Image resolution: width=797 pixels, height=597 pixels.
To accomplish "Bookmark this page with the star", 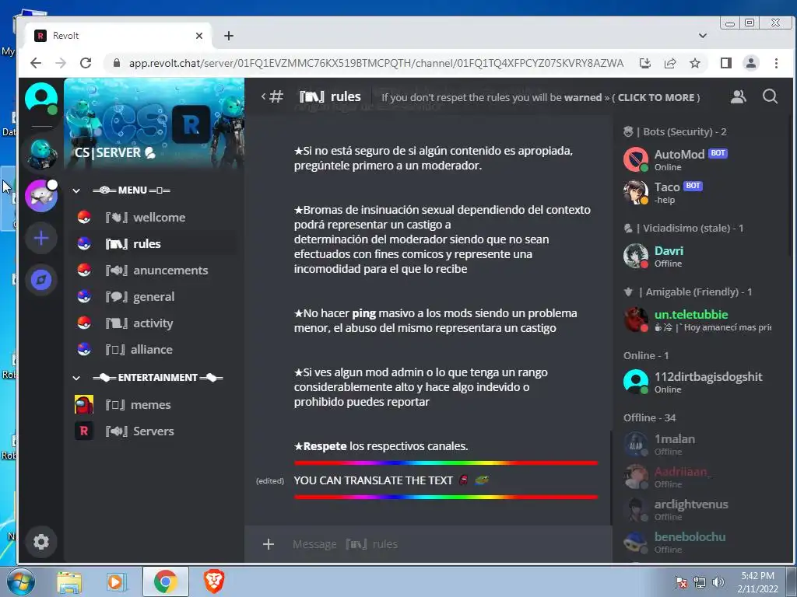I will coord(695,63).
